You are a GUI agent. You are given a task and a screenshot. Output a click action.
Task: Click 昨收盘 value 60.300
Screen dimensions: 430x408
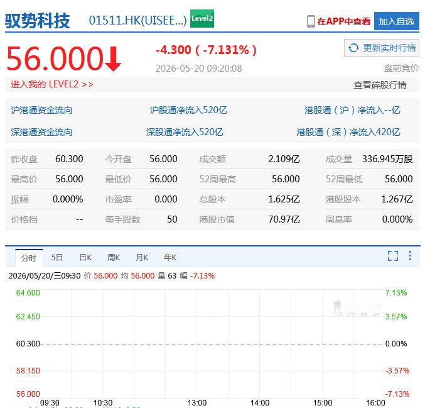(x=69, y=159)
